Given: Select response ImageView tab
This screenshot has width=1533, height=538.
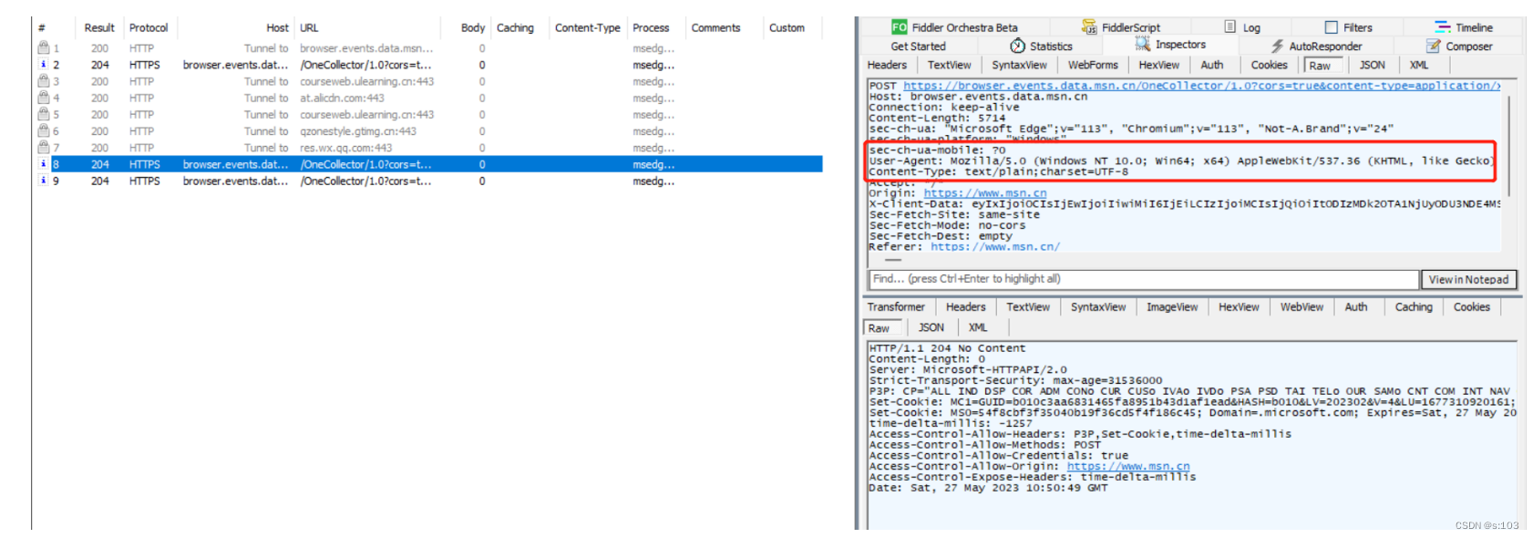Looking at the screenshot, I should 1172,307.
